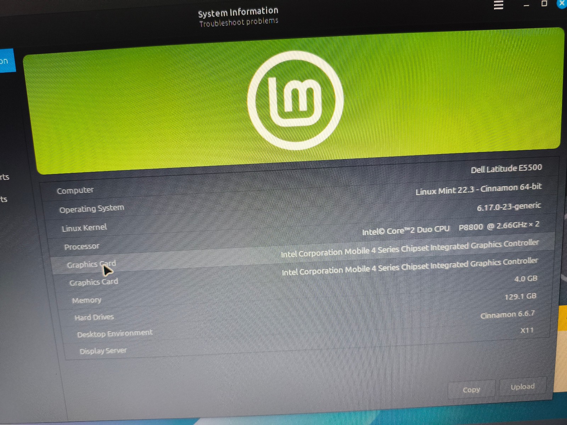Select the Memory row label

pyautogui.click(x=87, y=300)
